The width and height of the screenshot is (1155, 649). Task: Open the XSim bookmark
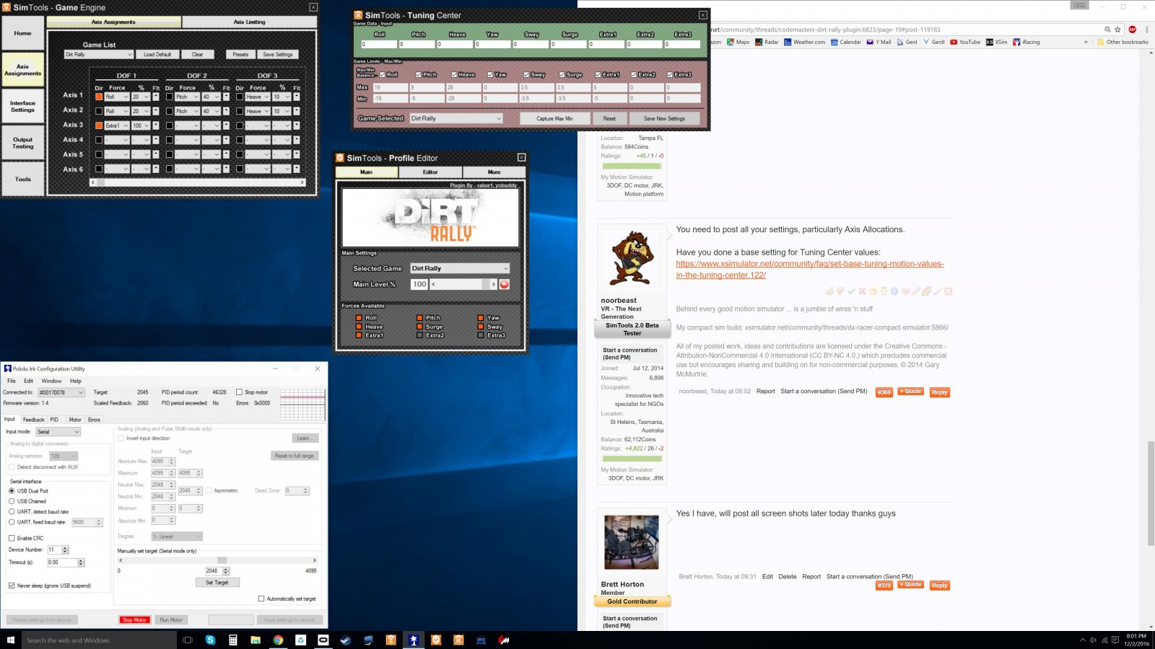[996, 42]
